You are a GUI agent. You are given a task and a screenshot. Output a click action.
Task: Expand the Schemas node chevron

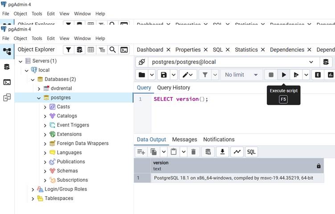coord(45,171)
